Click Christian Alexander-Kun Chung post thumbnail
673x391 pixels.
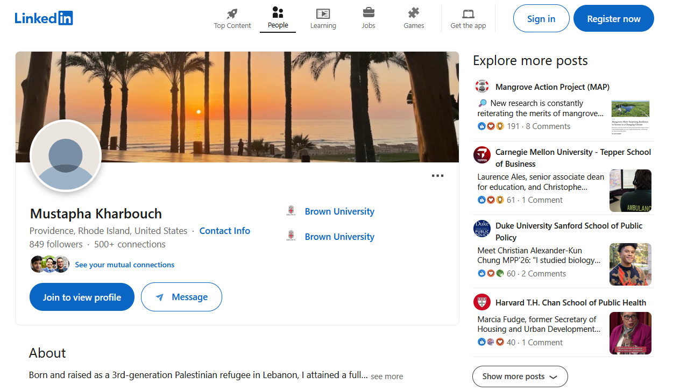point(631,264)
